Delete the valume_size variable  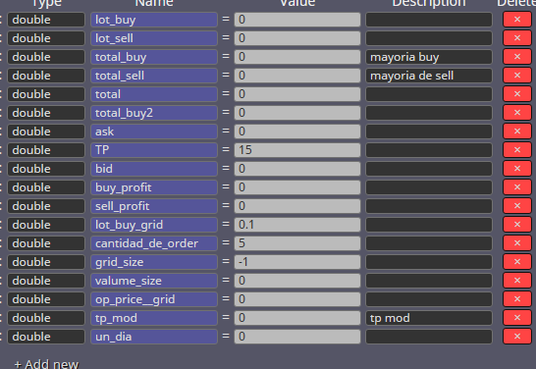pos(517,281)
